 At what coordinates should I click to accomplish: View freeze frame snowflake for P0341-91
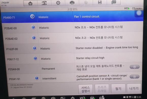tap(135, 77)
